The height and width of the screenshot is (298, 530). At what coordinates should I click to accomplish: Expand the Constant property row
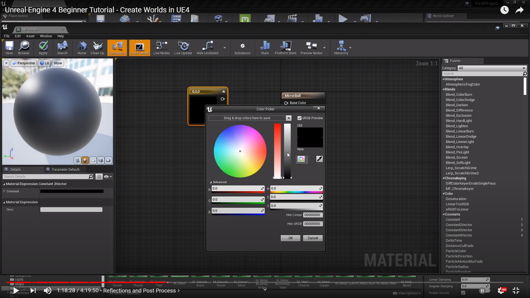tap(4, 191)
